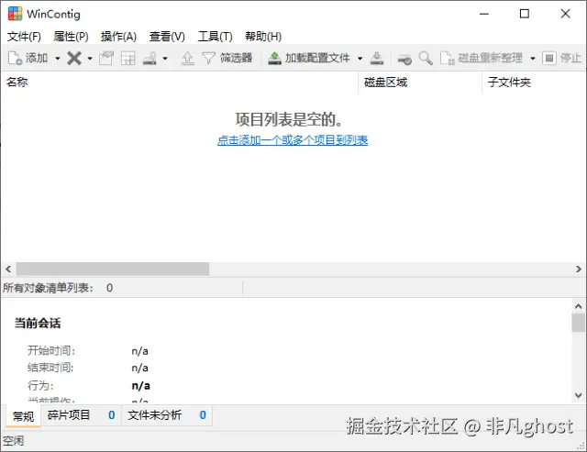
Task: Open the 筛选器 filter funnel button
Action: pyautogui.click(x=227, y=58)
